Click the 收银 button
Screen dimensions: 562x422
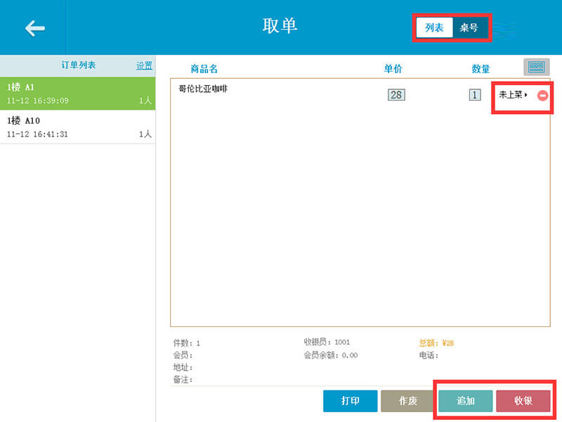coord(523,401)
